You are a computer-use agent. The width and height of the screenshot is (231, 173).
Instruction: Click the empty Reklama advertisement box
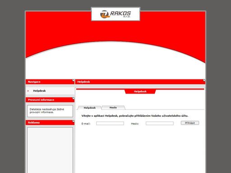click(x=50, y=150)
